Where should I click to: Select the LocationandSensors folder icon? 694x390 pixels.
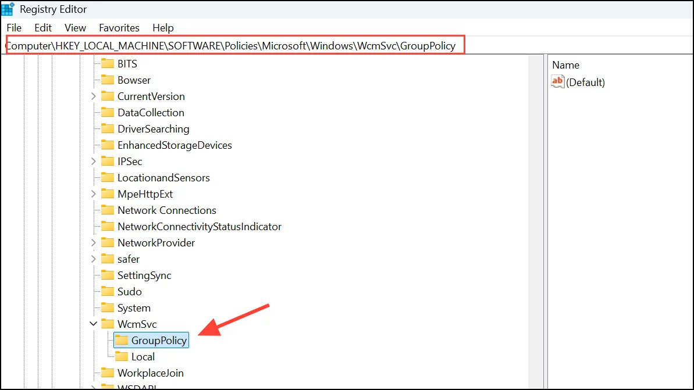108,177
